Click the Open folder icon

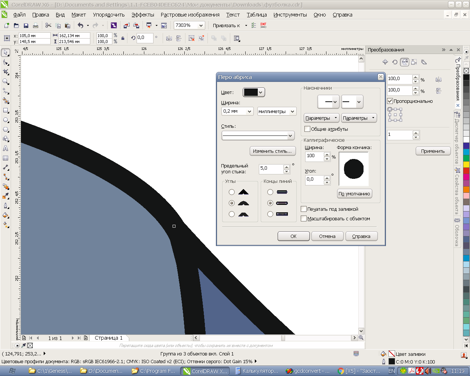coord(16,25)
